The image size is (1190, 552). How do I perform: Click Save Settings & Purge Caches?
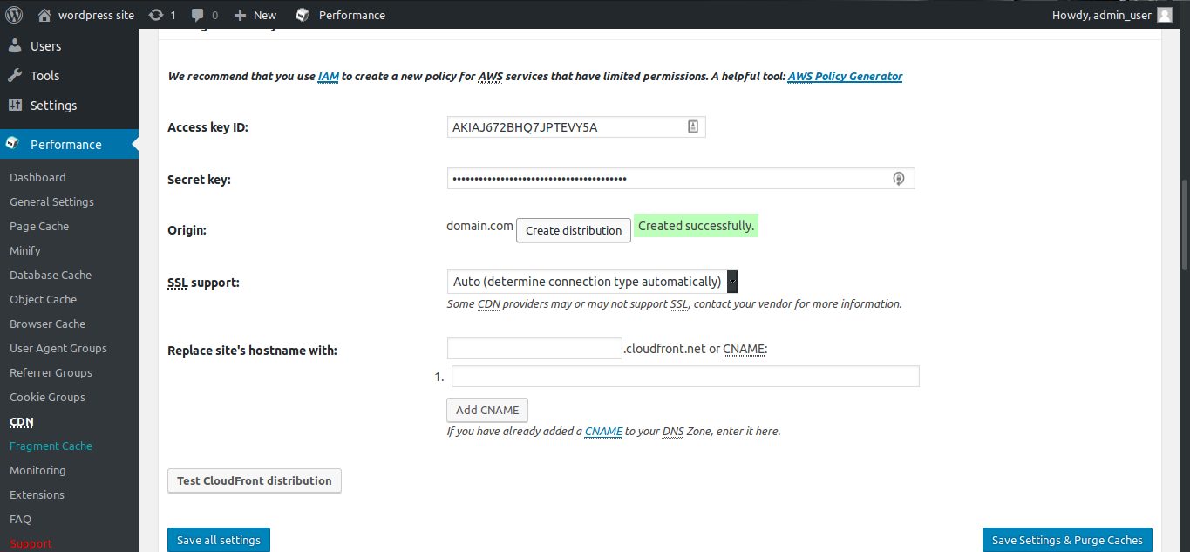tap(1067, 540)
